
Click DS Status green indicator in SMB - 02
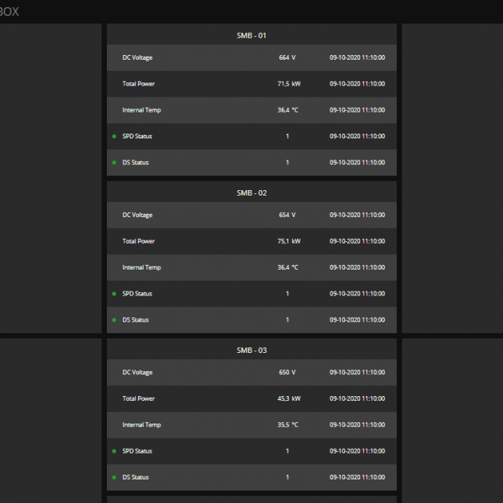(114, 320)
